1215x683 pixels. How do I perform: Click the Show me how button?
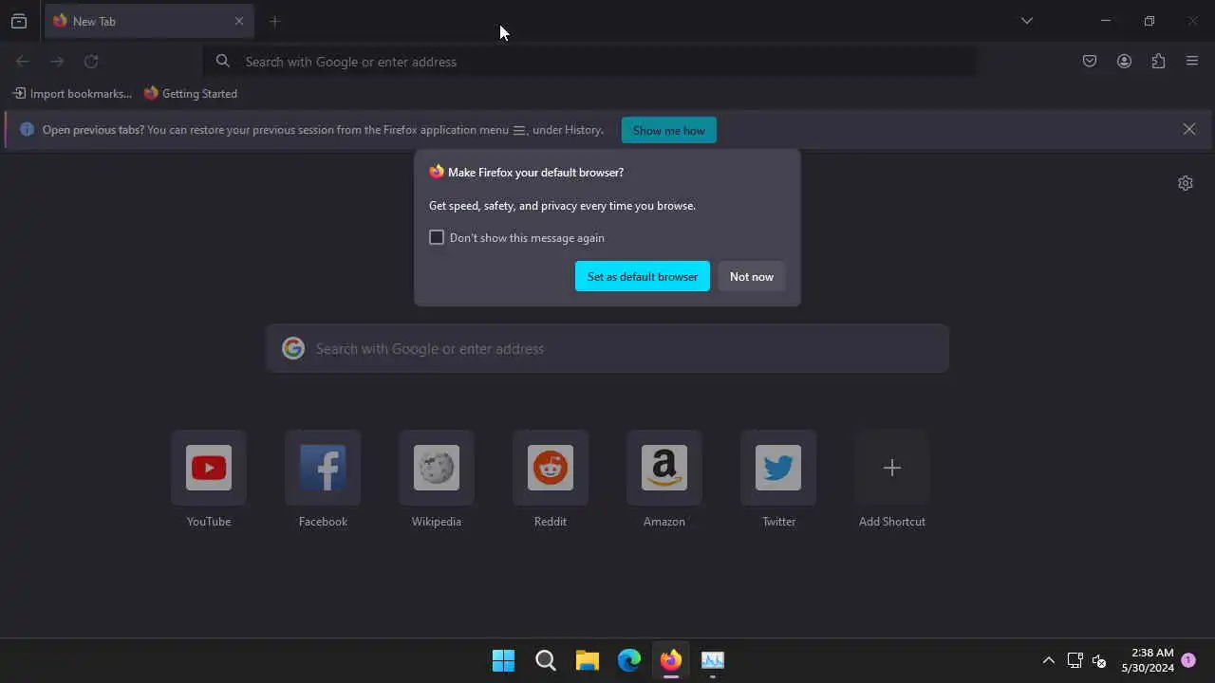669,130
